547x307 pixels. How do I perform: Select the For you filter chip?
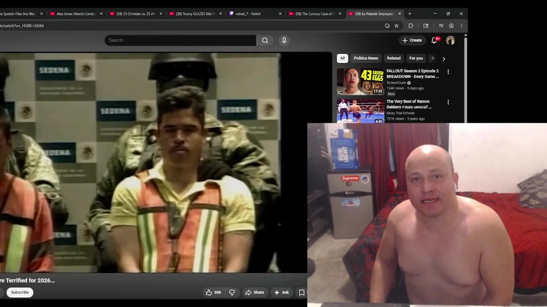[416, 58]
